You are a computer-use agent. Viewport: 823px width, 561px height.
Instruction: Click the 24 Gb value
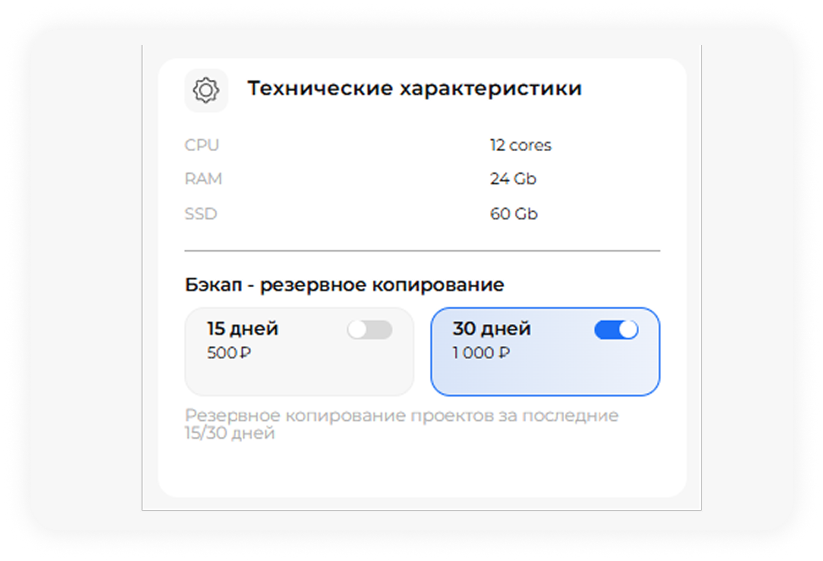(513, 179)
